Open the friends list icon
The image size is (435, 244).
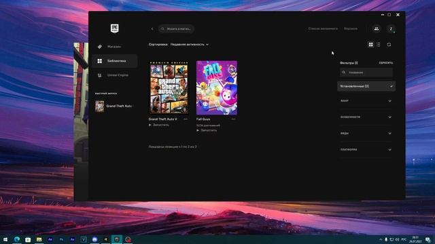[x=377, y=28]
